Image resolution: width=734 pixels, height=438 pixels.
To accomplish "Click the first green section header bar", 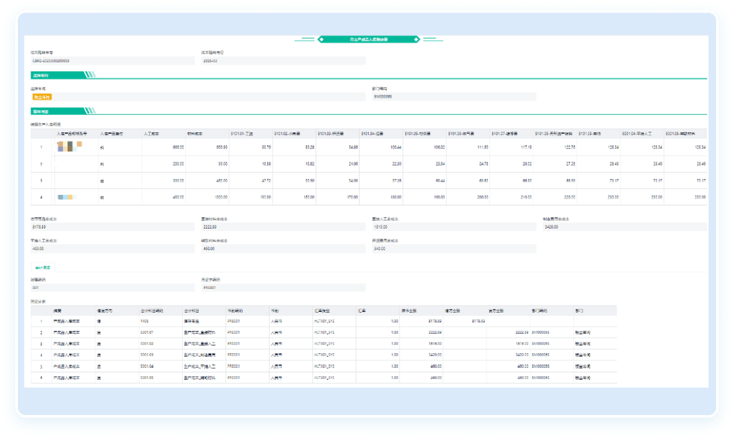I will tap(61, 75).
